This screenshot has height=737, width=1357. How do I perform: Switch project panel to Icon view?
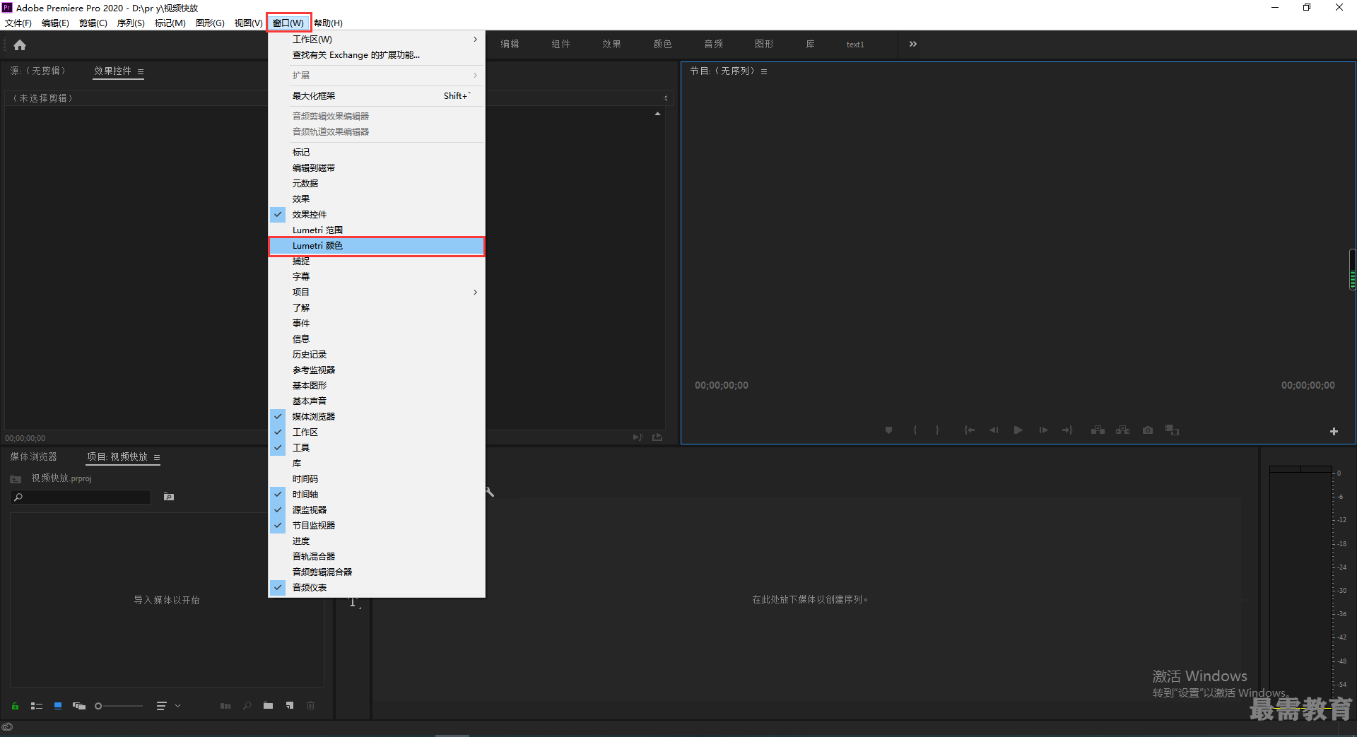(58, 705)
